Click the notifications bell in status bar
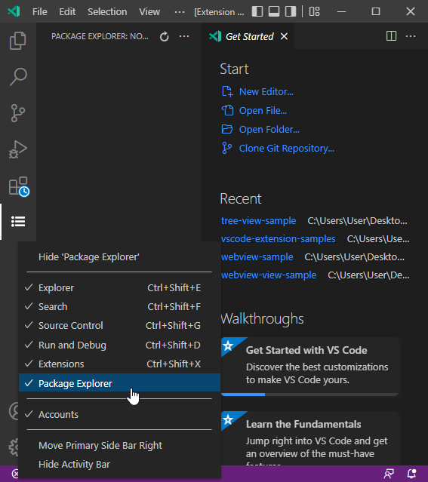The image size is (428, 482). click(411, 474)
